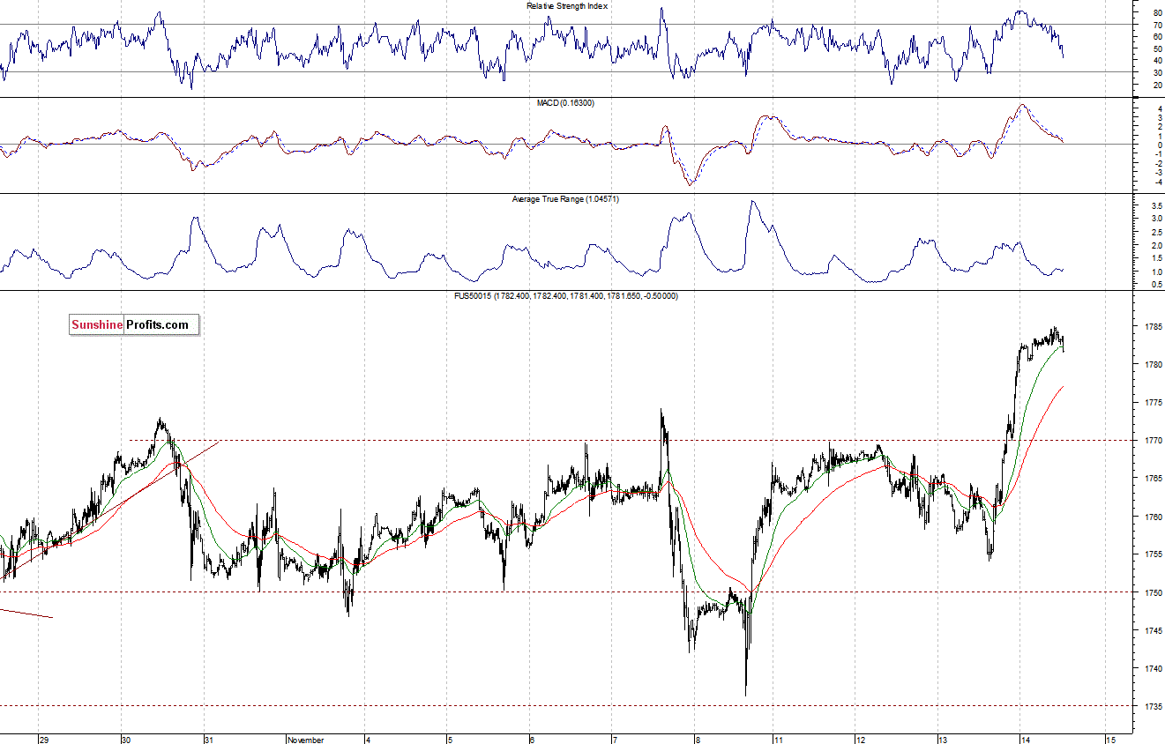The image size is (1165, 744).
Task: Click the 1.5 value on ATR scale
Action: [1155, 258]
